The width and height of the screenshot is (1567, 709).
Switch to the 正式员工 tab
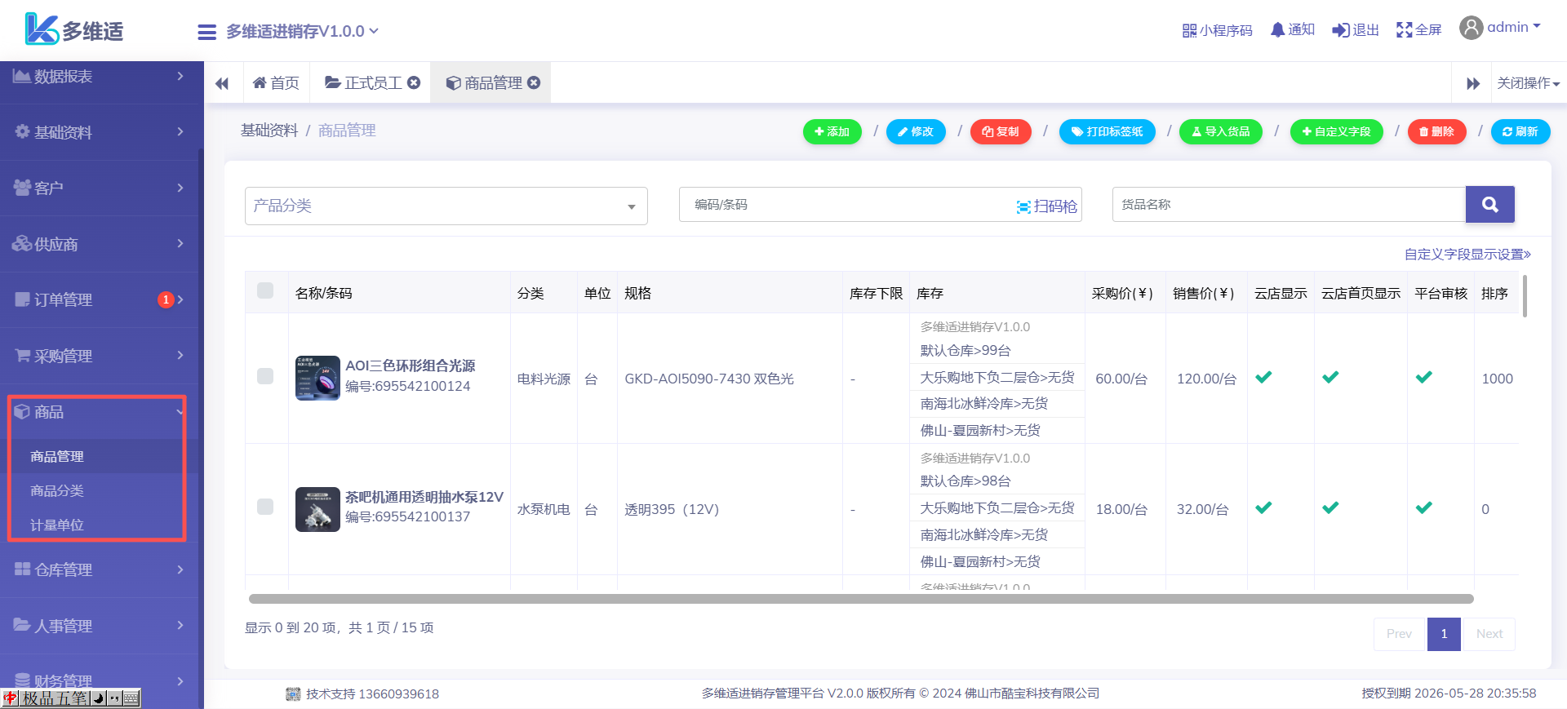point(364,83)
